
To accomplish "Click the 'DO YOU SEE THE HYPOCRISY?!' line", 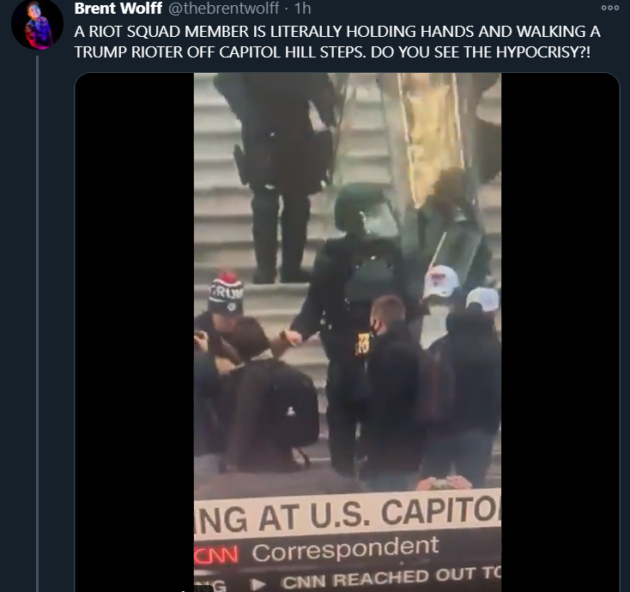I will point(481,52).
